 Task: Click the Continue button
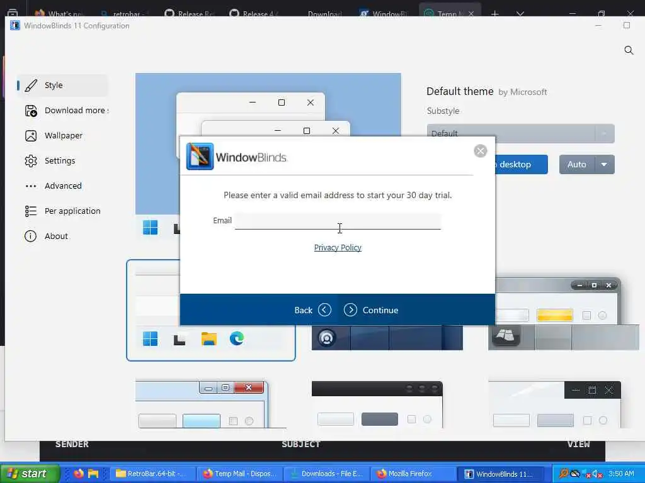click(x=371, y=310)
